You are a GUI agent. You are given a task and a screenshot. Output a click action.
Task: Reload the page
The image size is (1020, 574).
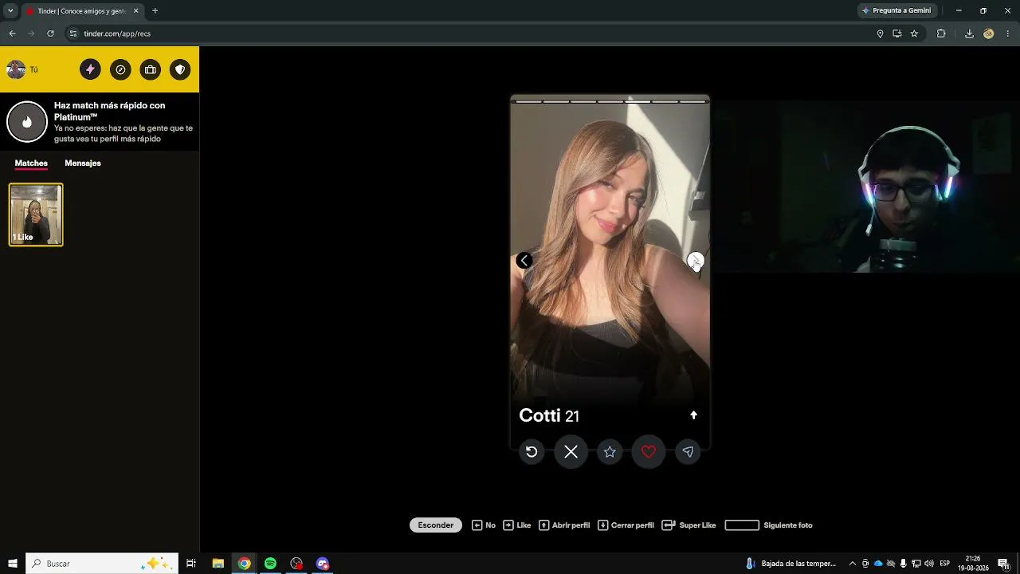click(50, 33)
